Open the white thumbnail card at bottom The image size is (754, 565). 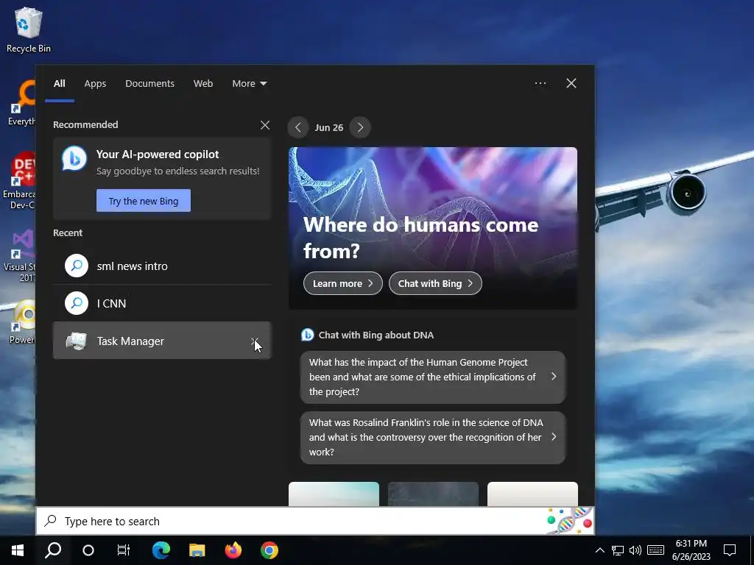532,494
